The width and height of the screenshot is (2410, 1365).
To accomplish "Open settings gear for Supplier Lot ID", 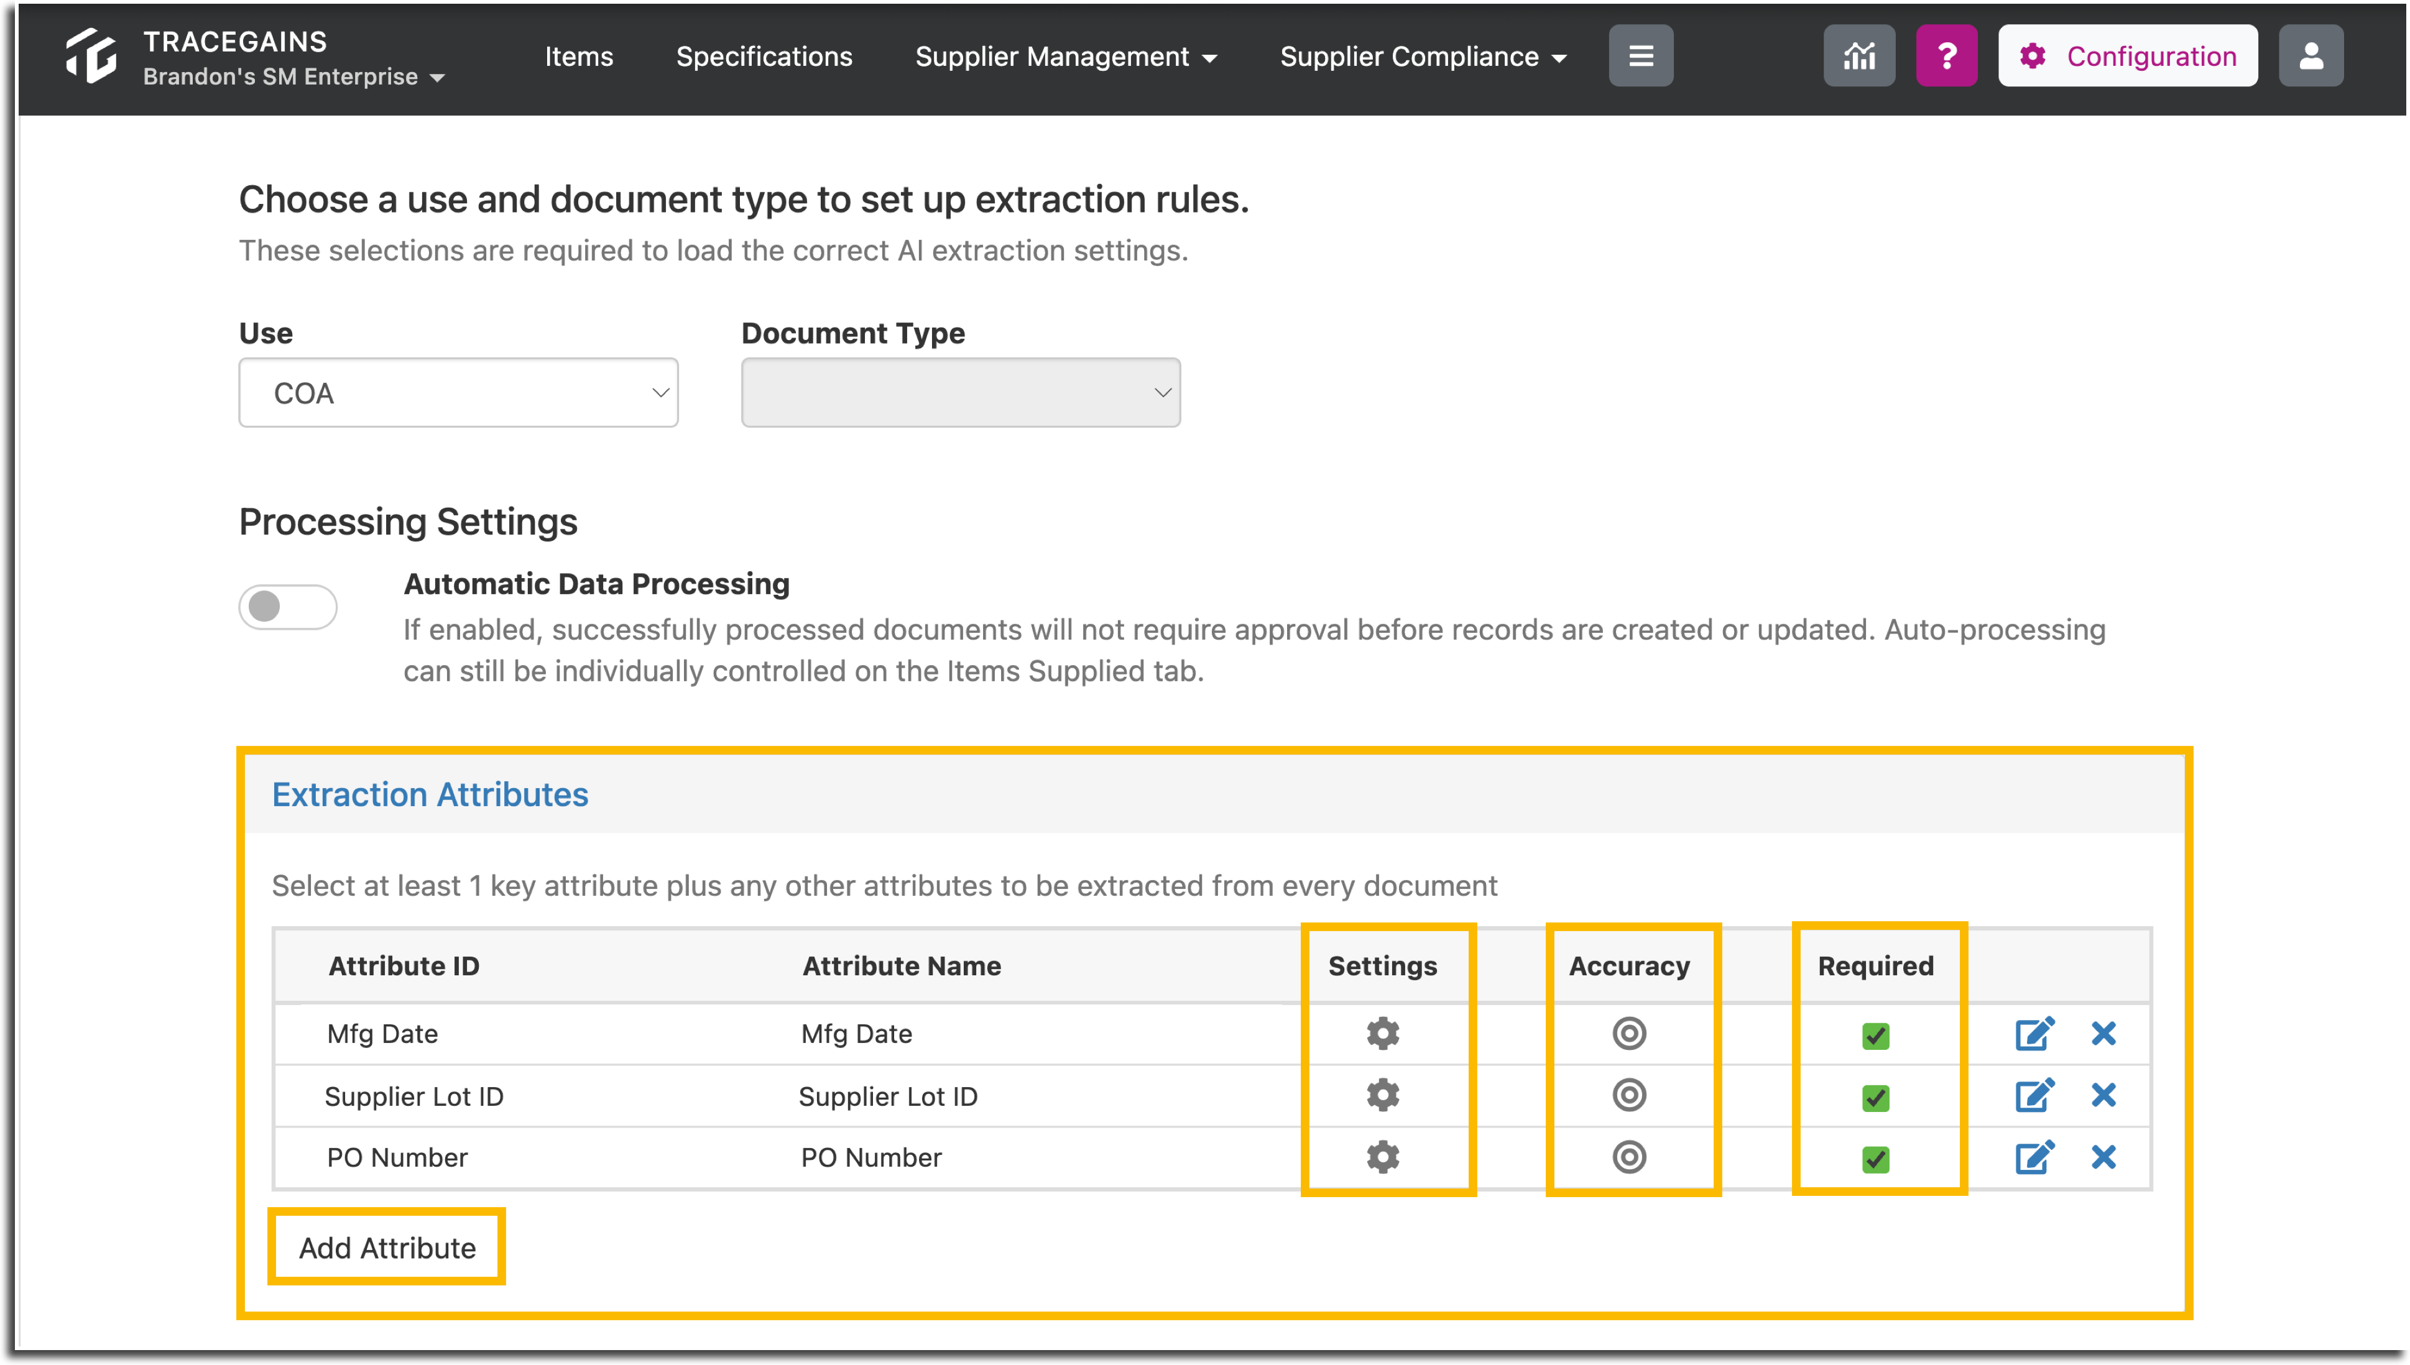I will [1382, 1095].
